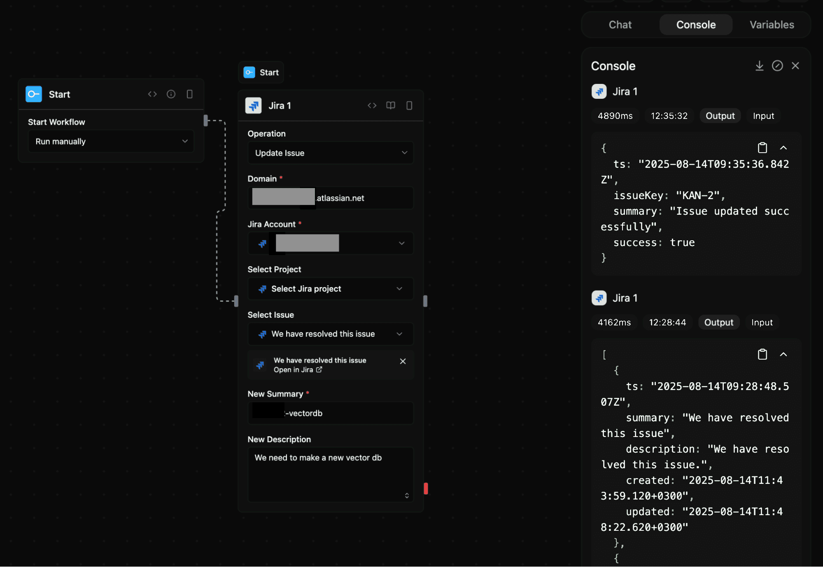Image resolution: width=823 pixels, height=567 pixels.
Task: Click the mobile preview icon on the Start node
Action: 189,94
